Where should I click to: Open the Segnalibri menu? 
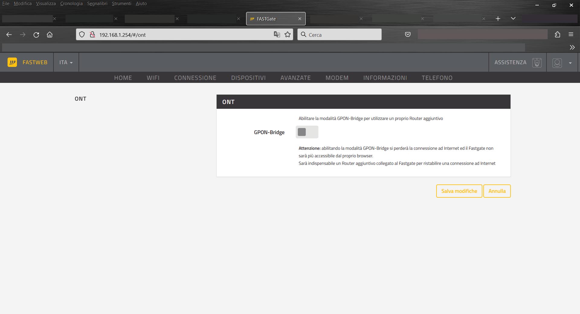tap(97, 4)
